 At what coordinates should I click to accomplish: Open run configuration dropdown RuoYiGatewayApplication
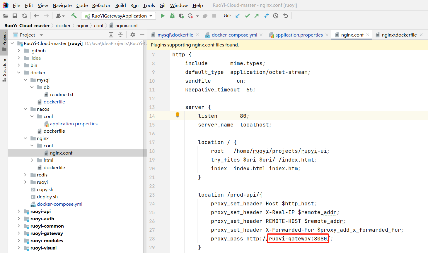point(118,16)
